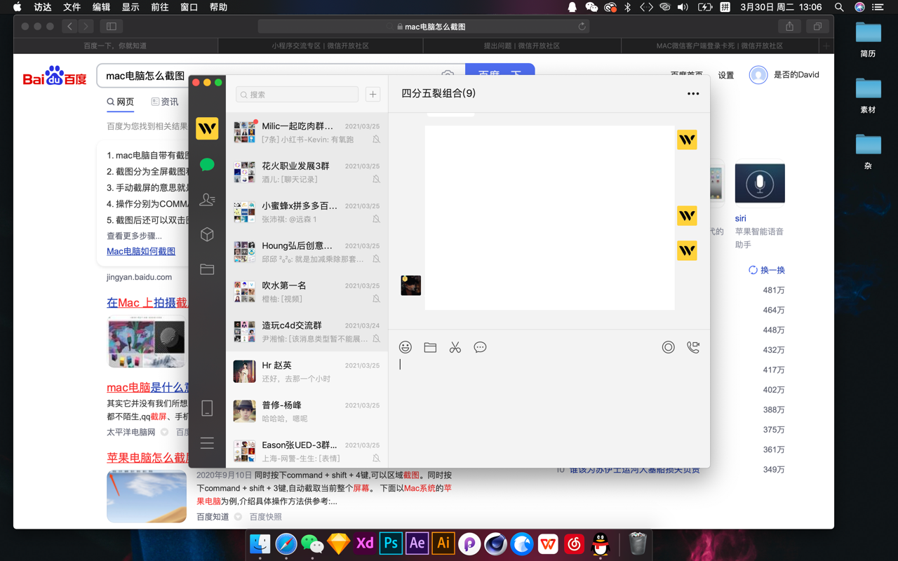Open the Milic一起吃肉群 chat

coord(307,133)
